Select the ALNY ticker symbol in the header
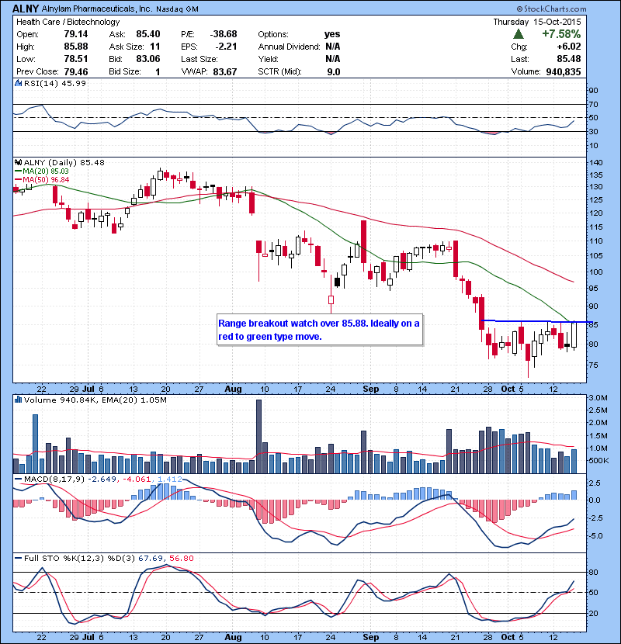621x644 pixels. tap(26, 9)
